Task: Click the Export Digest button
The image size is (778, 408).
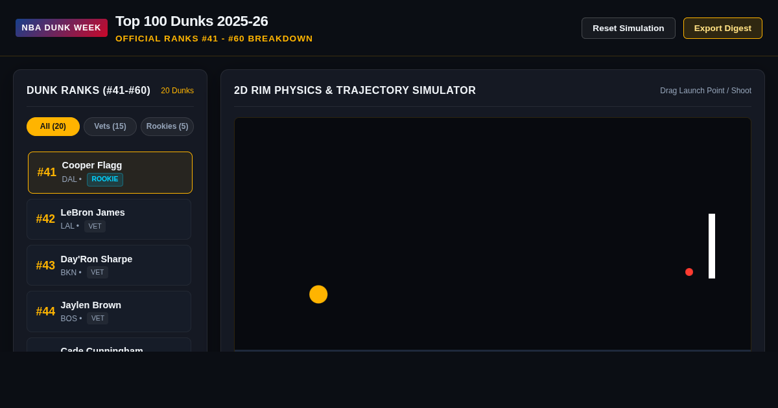Action: click(x=723, y=28)
